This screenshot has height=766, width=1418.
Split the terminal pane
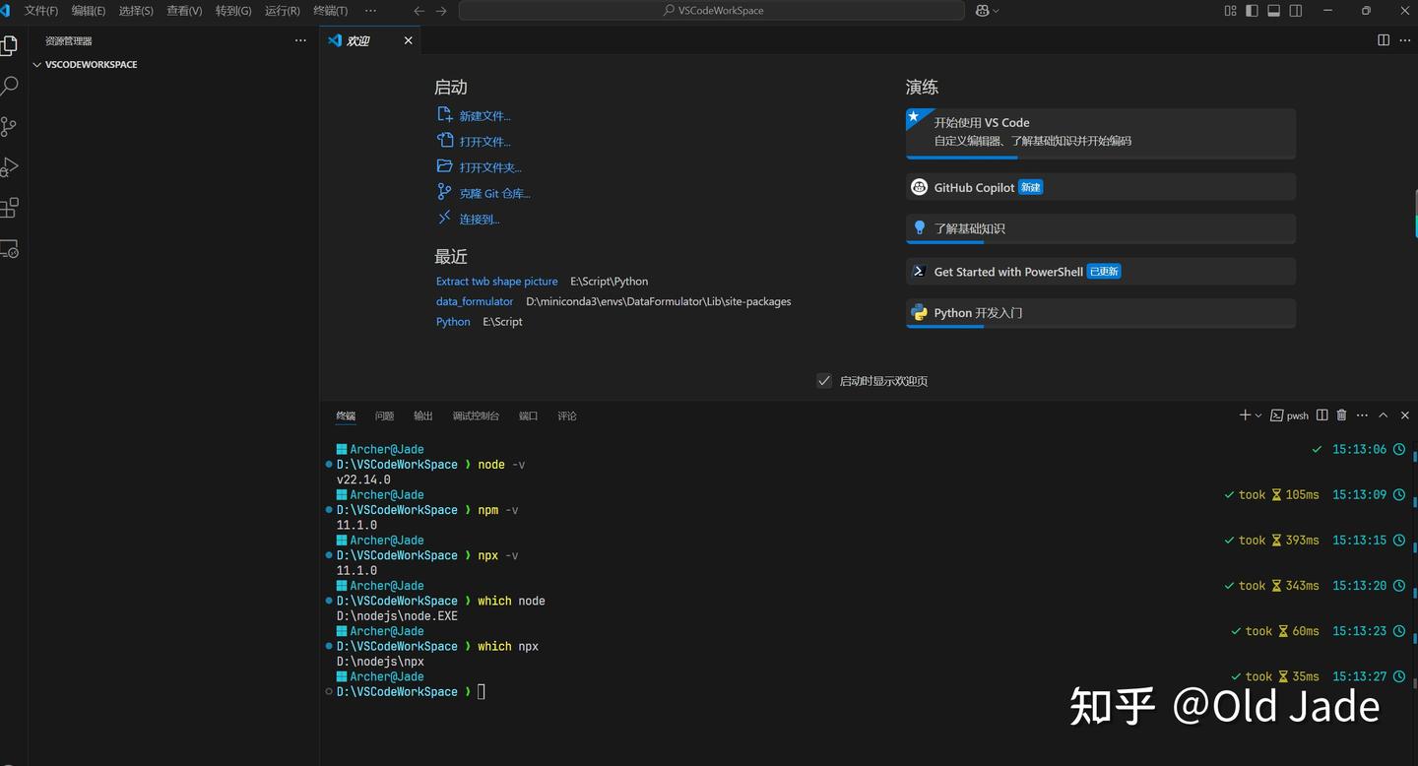(x=1321, y=415)
